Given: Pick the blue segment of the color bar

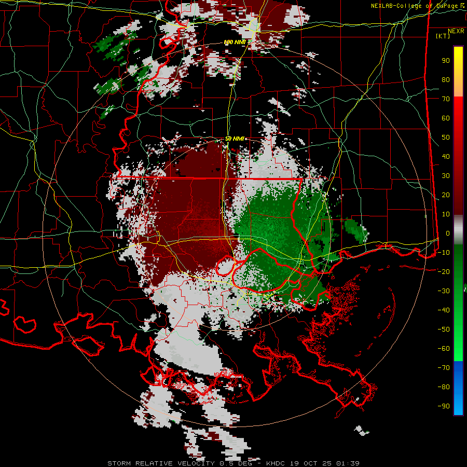Looking at the screenshot, I should (458, 388).
